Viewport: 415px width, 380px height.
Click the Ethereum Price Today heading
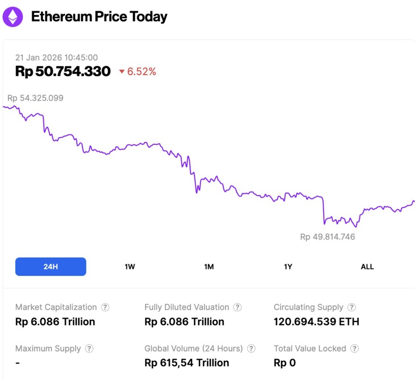99,17
